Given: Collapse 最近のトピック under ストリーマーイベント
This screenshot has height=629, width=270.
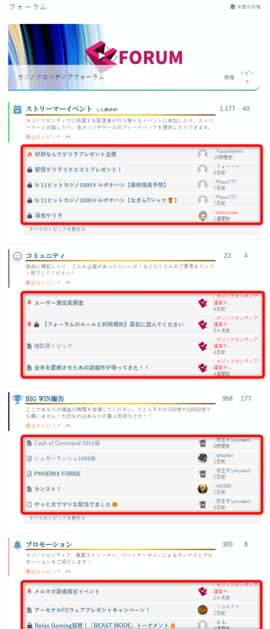Looking at the screenshot, I should (68, 137).
